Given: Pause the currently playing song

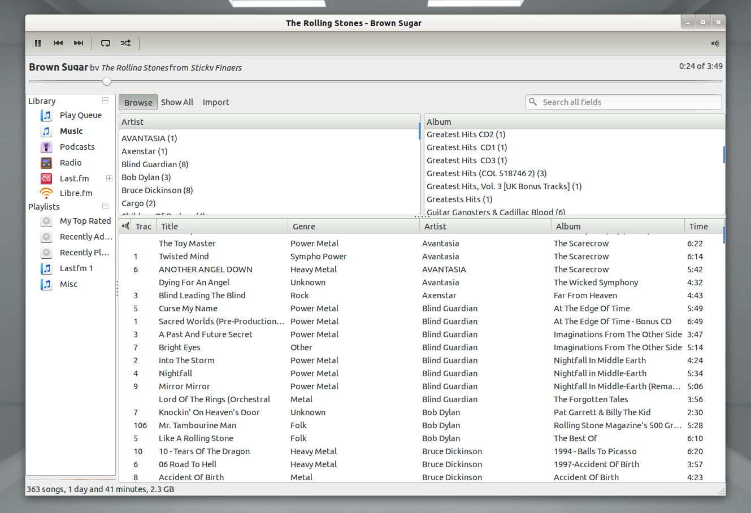Looking at the screenshot, I should (38, 43).
